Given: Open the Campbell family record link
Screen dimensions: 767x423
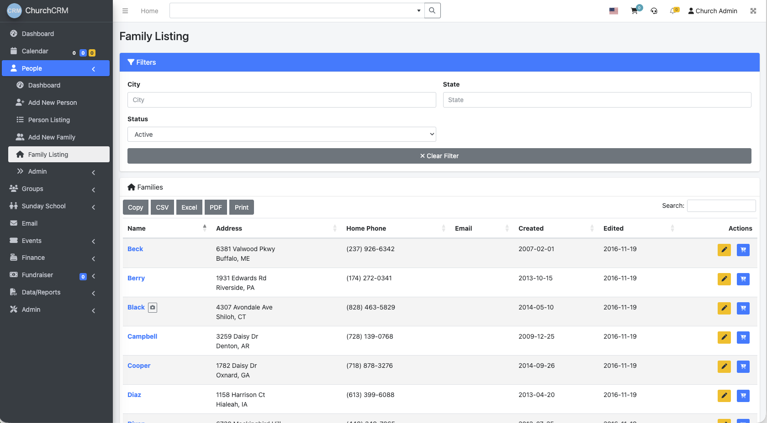Looking at the screenshot, I should point(142,336).
